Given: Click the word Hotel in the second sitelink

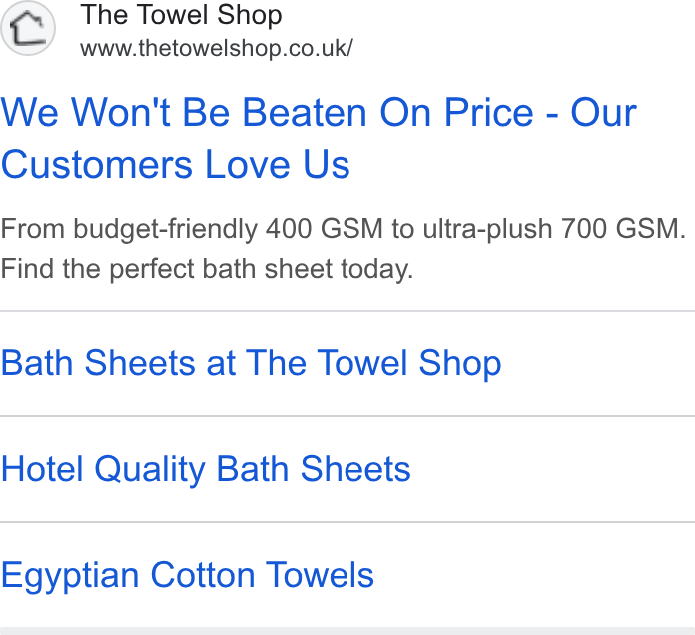Looking at the screenshot, I should 42,469.
